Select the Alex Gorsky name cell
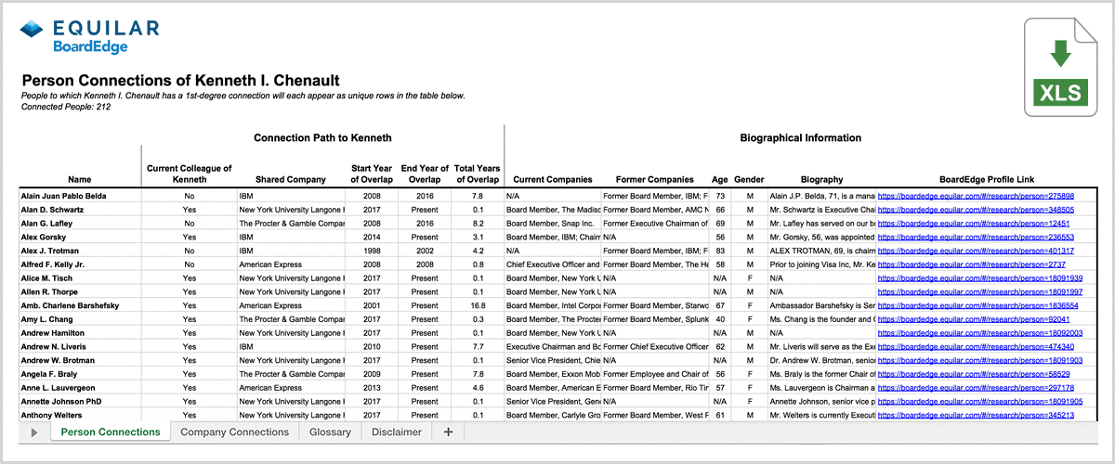 pyautogui.click(x=80, y=238)
